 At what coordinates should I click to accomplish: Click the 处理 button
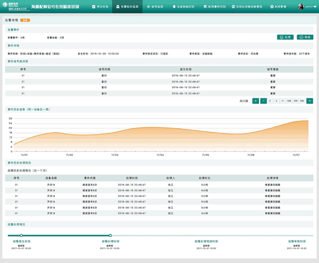pos(285,37)
